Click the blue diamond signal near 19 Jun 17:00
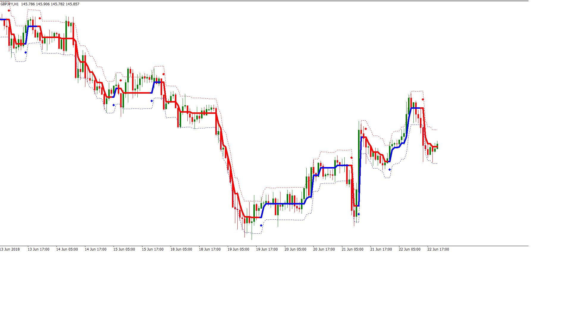The width and height of the screenshot is (571, 321). coord(261,225)
